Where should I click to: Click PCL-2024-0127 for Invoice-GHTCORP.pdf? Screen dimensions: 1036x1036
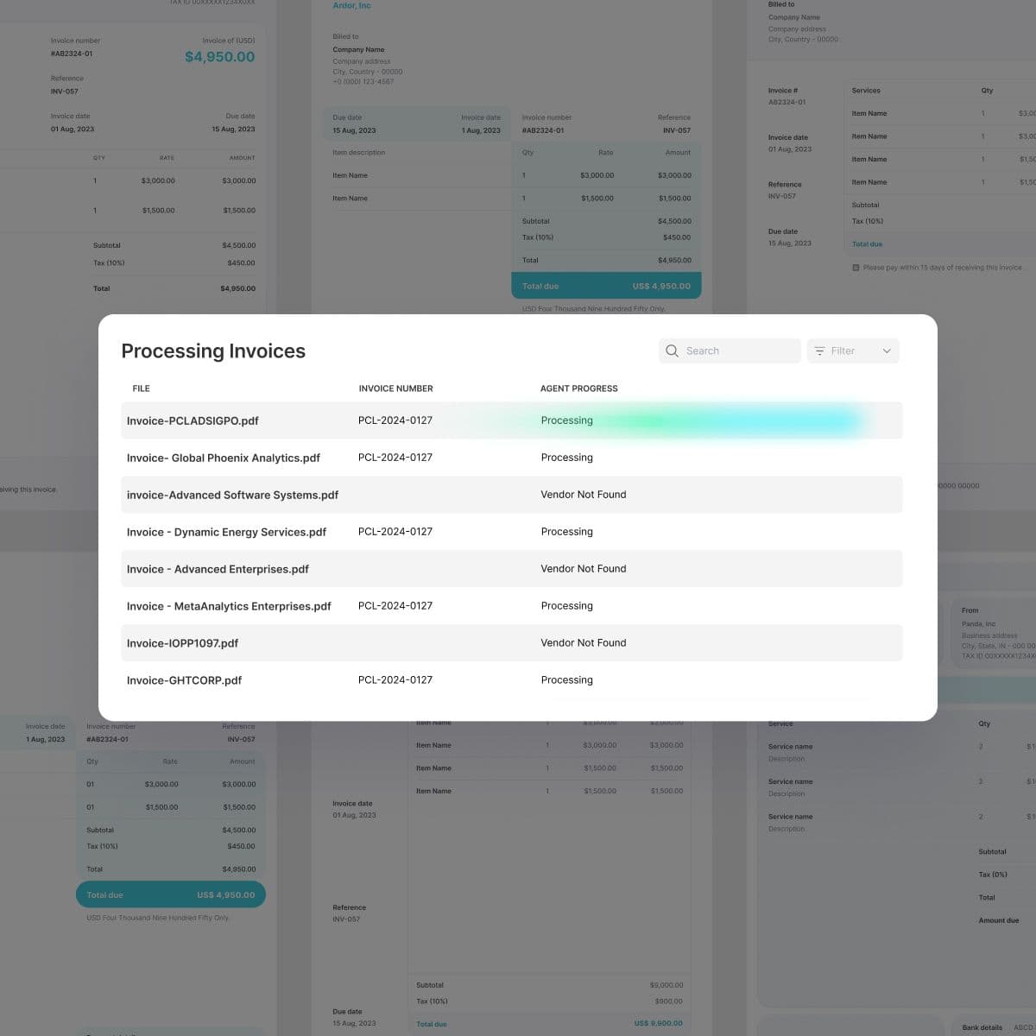395,679
